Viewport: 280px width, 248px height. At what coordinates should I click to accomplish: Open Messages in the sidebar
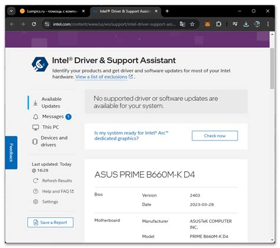[53, 116]
